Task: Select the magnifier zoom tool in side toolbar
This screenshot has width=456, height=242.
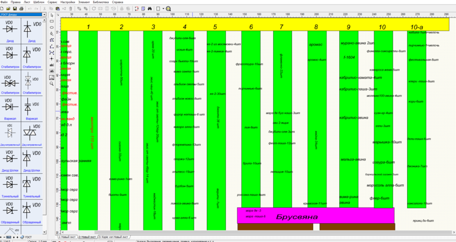Action: 52,84
